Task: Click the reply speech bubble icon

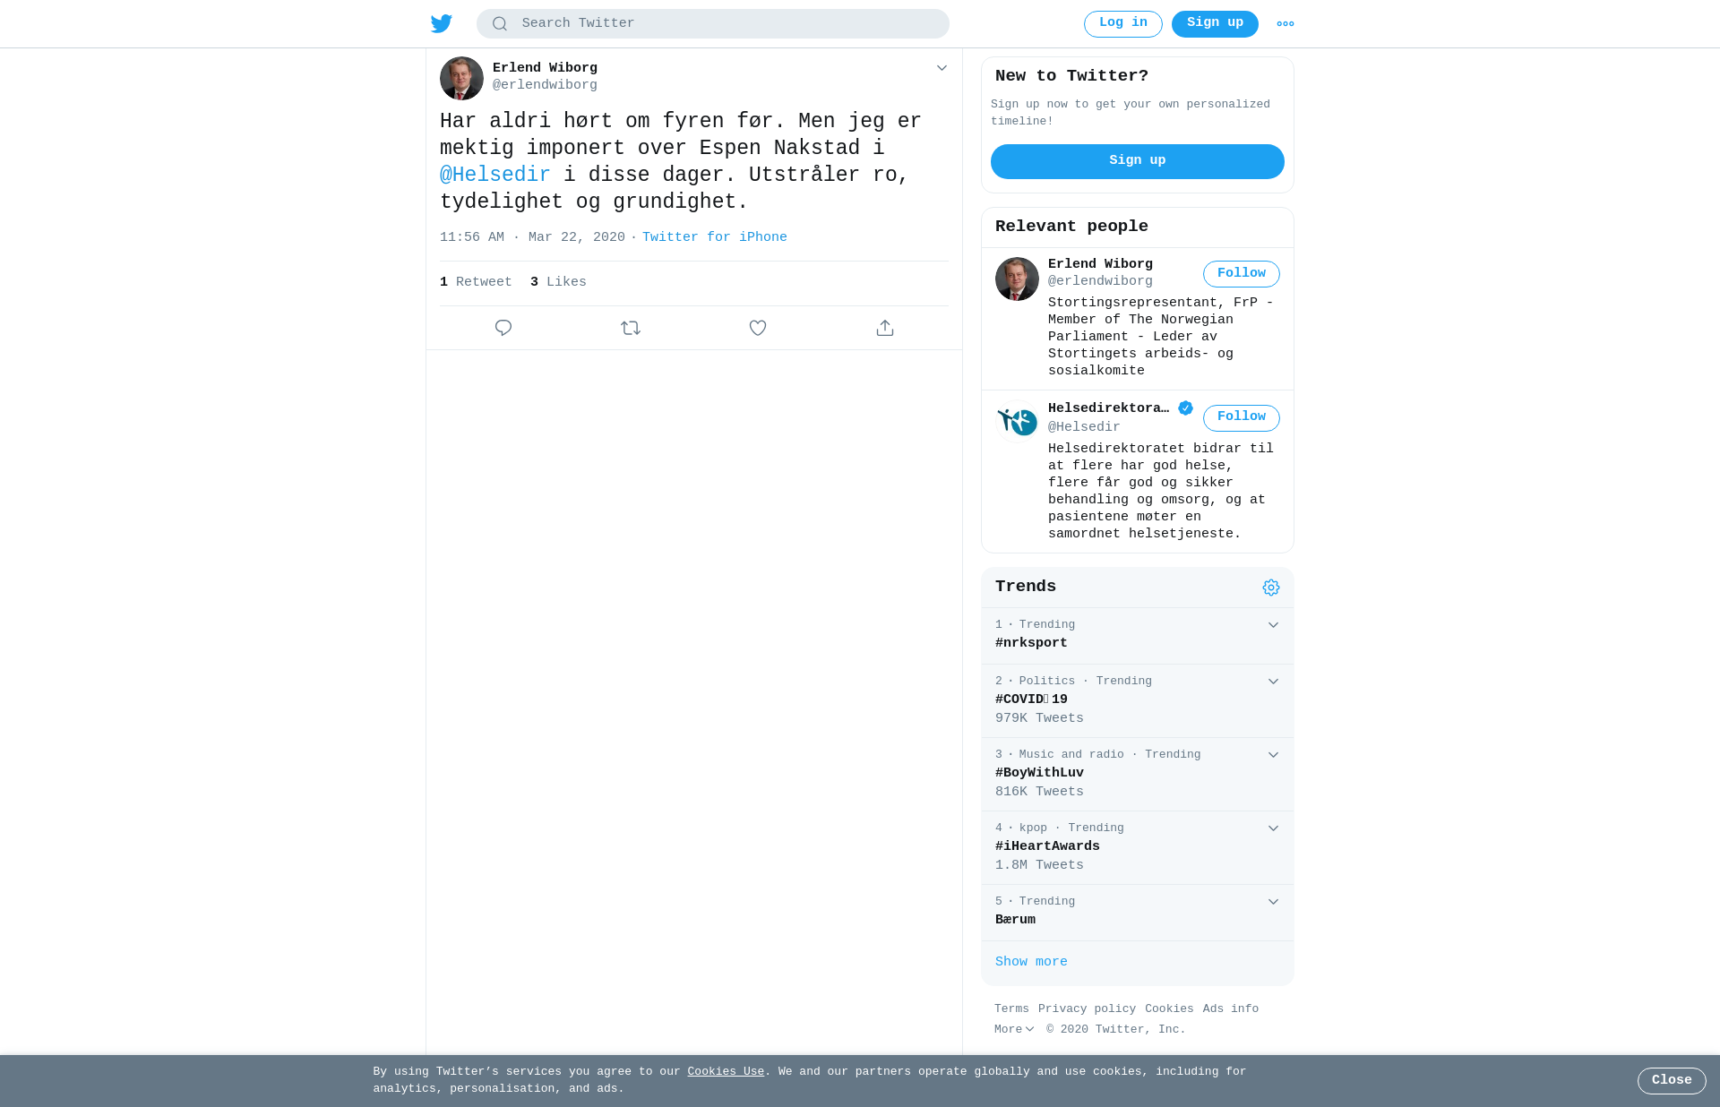Action: pyautogui.click(x=503, y=328)
